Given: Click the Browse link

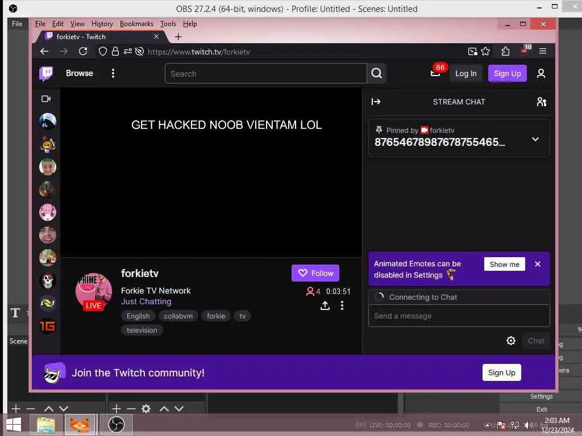Looking at the screenshot, I should point(80,73).
